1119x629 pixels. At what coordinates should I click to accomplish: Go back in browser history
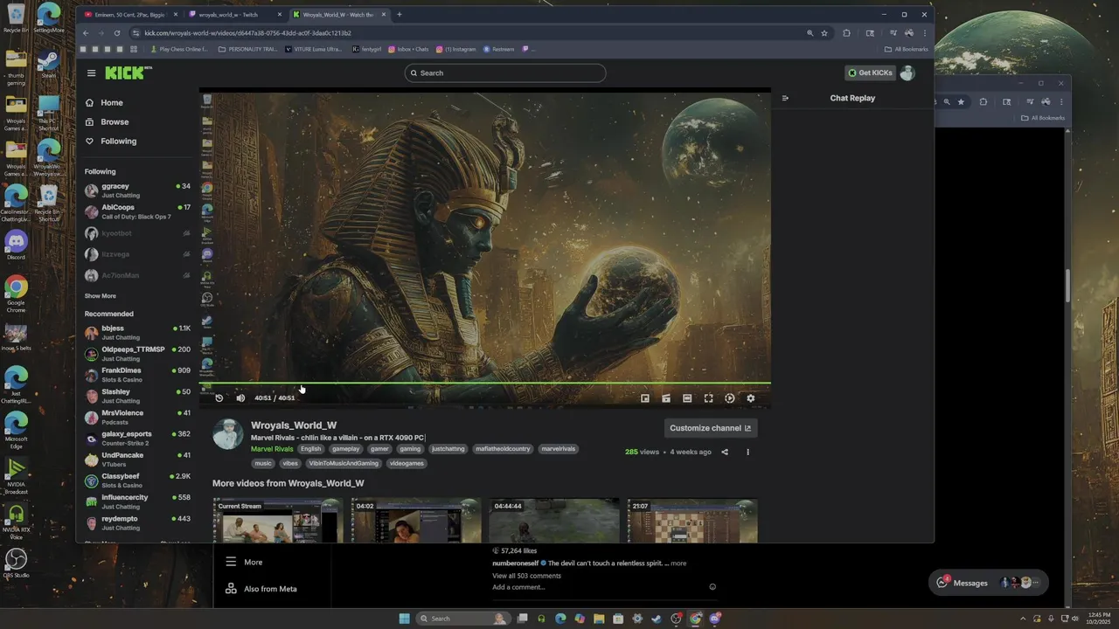86,33
